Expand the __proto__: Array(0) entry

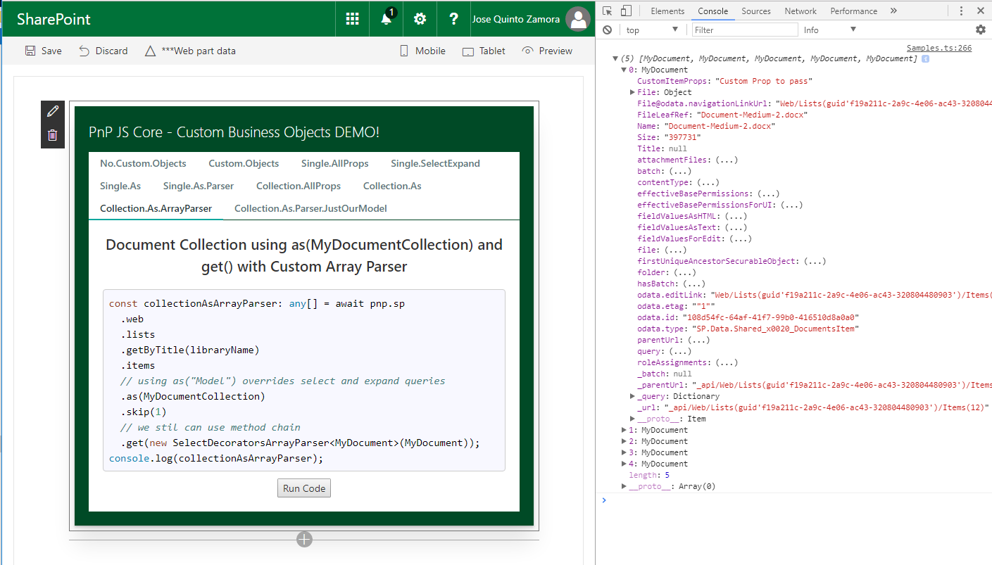tap(624, 486)
